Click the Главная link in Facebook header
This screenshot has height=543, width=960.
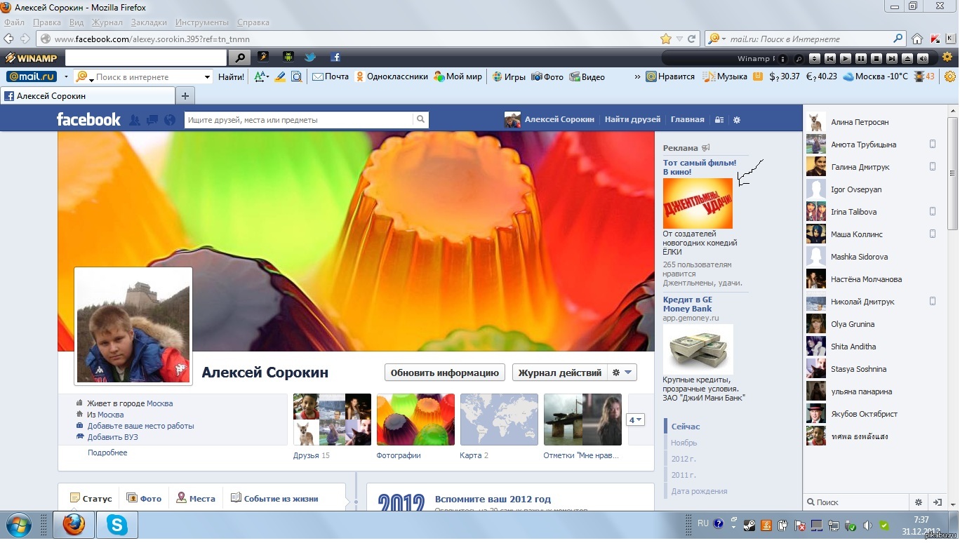pos(687,119)
